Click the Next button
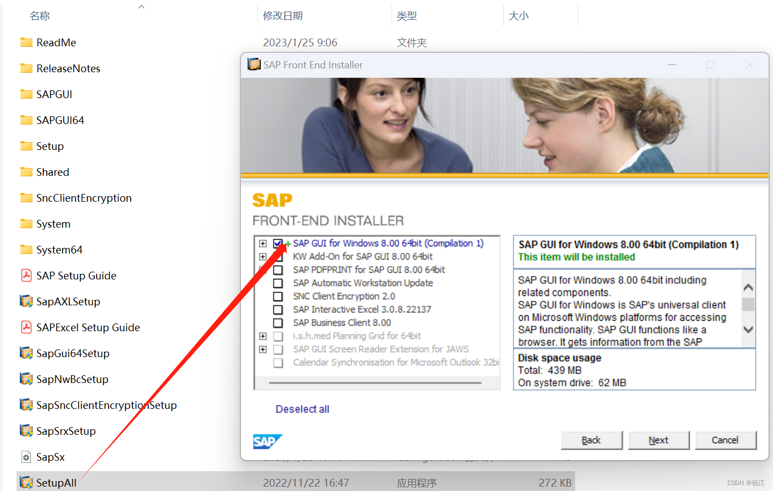This screenshot has width=773, height=491. 659,440
